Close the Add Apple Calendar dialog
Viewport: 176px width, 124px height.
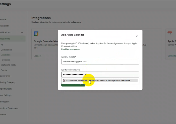tap(137, 36)
